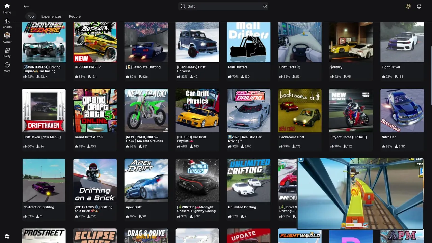Open PROSTREET thumbnail in bottom row
Image resolution: width=432 pixels, height=243 pixels.
44,236
